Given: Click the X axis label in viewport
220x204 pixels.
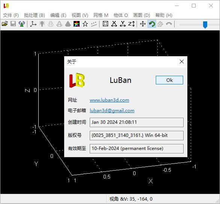Looking at the screenshot, I should point(151,181).
